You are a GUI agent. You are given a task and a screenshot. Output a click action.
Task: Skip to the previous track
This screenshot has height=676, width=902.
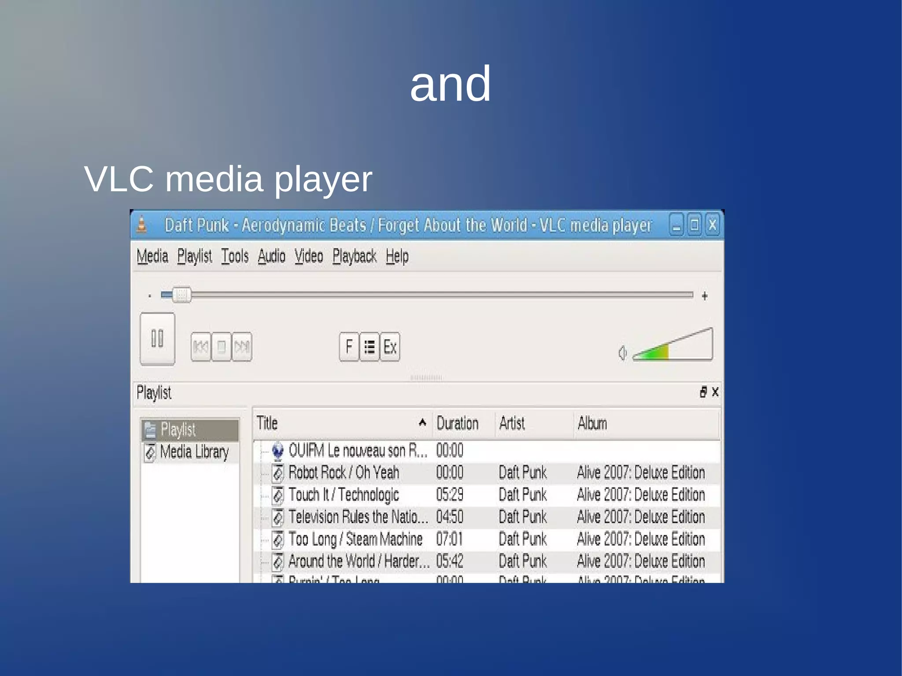(201, 347)
